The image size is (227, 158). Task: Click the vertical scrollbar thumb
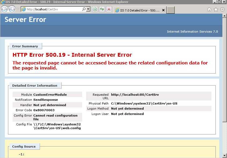[224, 70]
